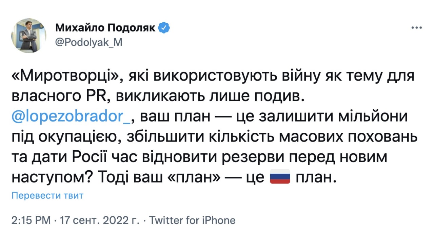The height and width of the screenshot is (237, 434).
Task: Click the Russian flag emoji
Action: point(280,177)
